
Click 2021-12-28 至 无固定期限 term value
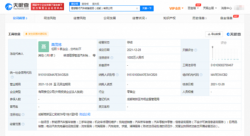[x=54, y=84]
